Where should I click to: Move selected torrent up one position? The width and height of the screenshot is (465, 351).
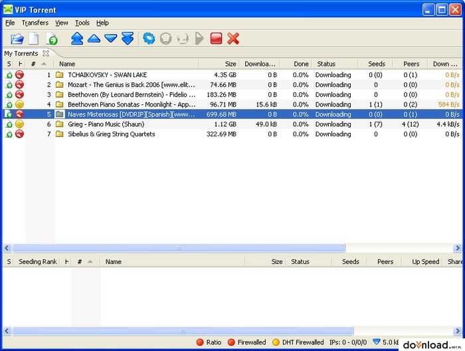(94, 39)
